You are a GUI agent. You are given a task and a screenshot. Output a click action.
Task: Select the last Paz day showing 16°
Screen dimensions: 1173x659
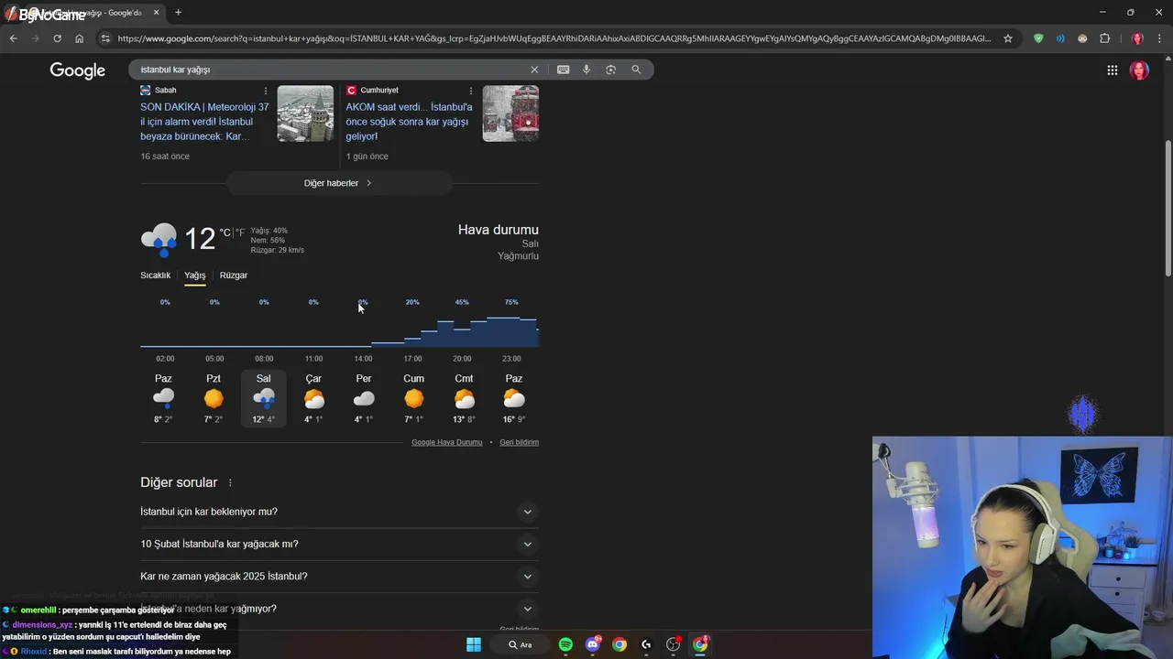tap(514, 399)
